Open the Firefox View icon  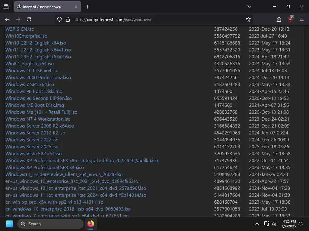(6, 7)
